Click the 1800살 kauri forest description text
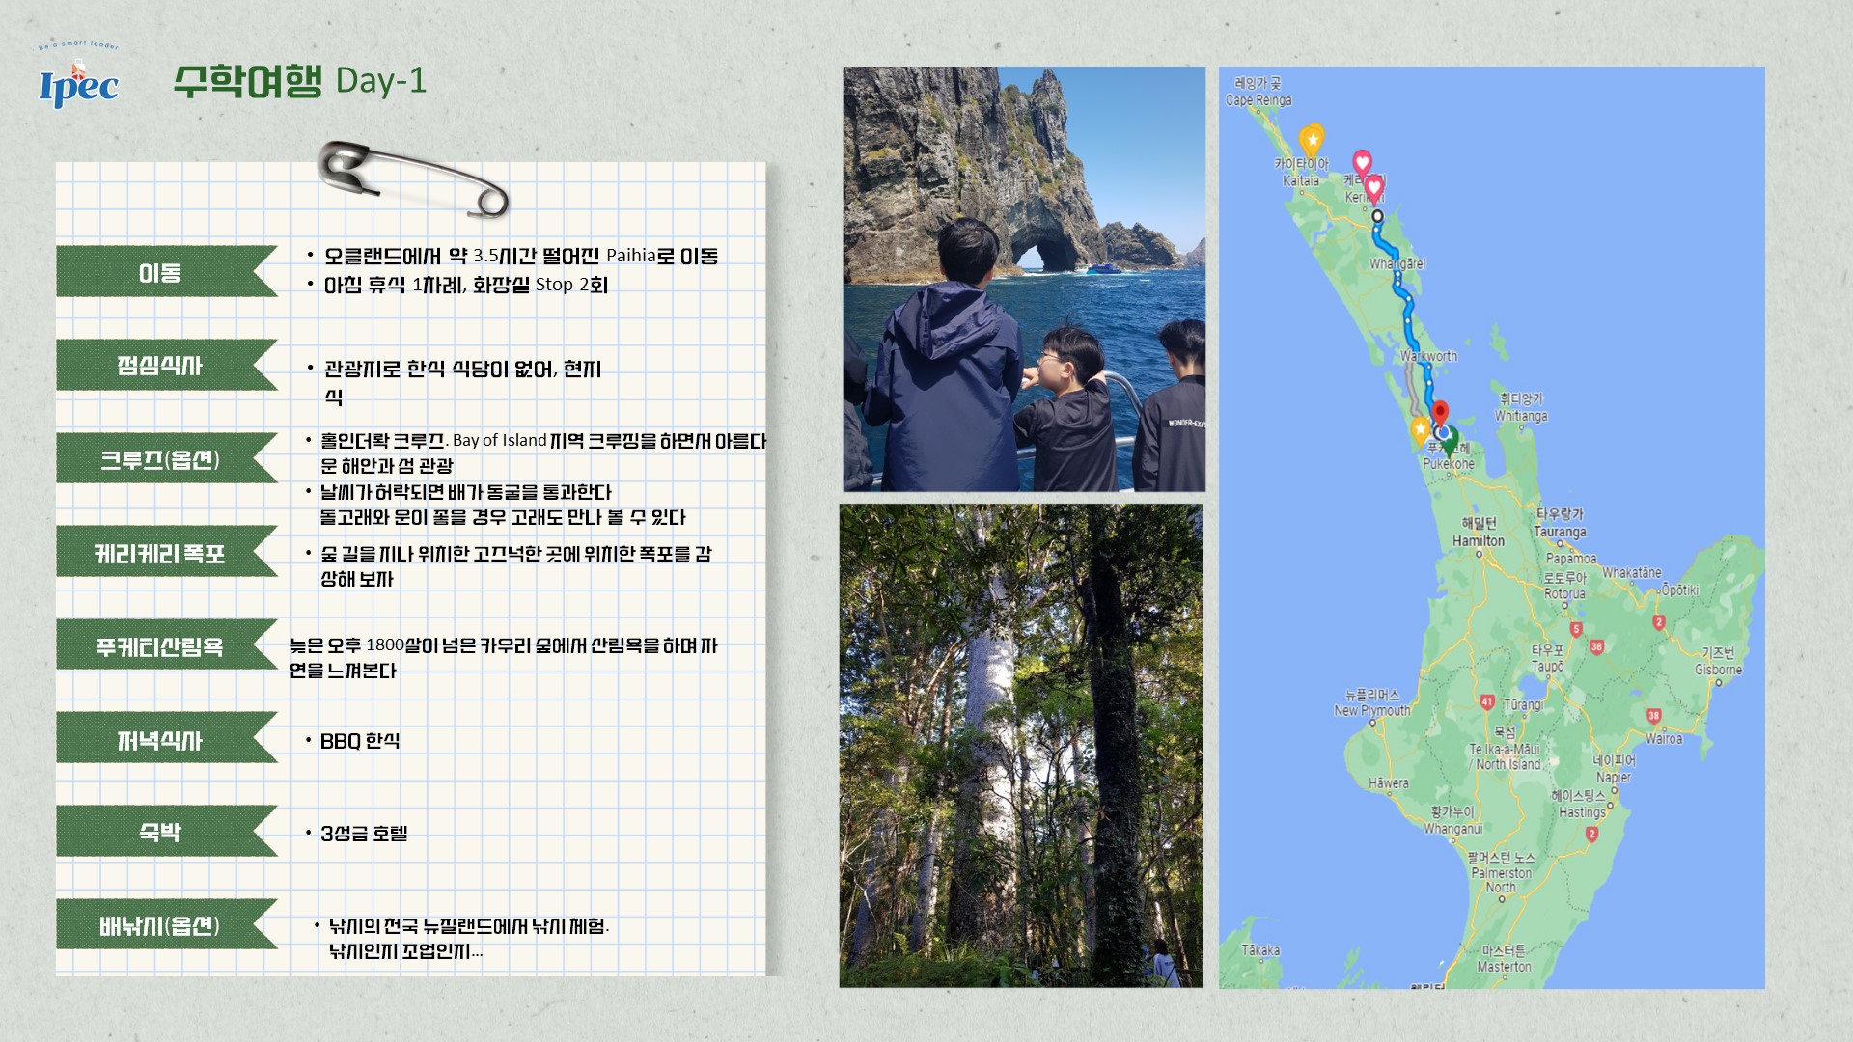This screenshot has height=1042, width=1853. point(503,658)
